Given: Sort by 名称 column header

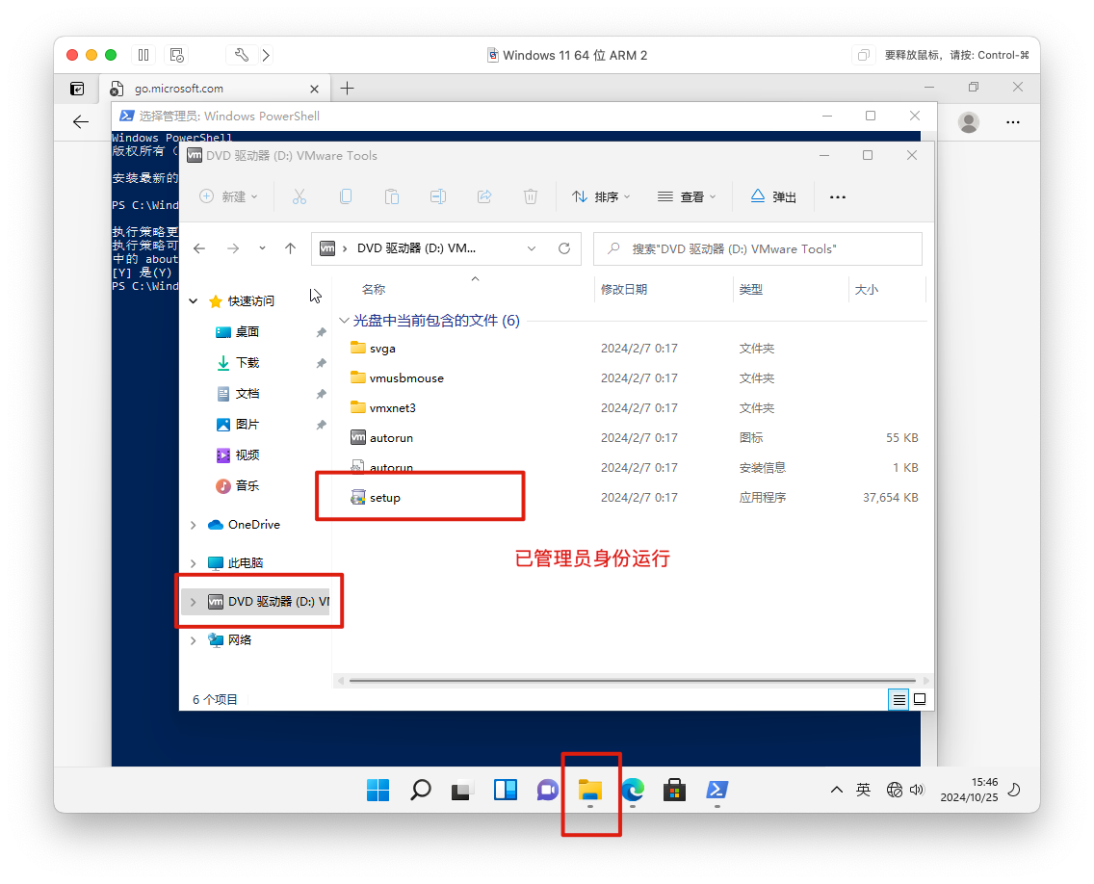Looking at the screenshot, I should (x=374, y=290).
